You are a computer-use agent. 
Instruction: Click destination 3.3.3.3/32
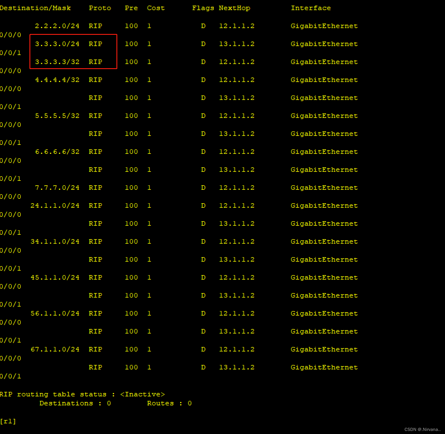(57, 62)
